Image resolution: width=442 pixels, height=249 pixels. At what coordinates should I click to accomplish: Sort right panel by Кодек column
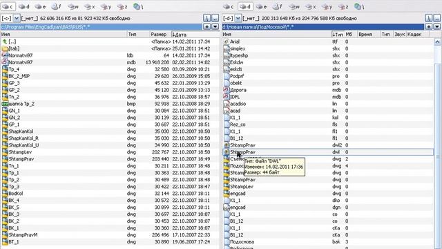418,35
